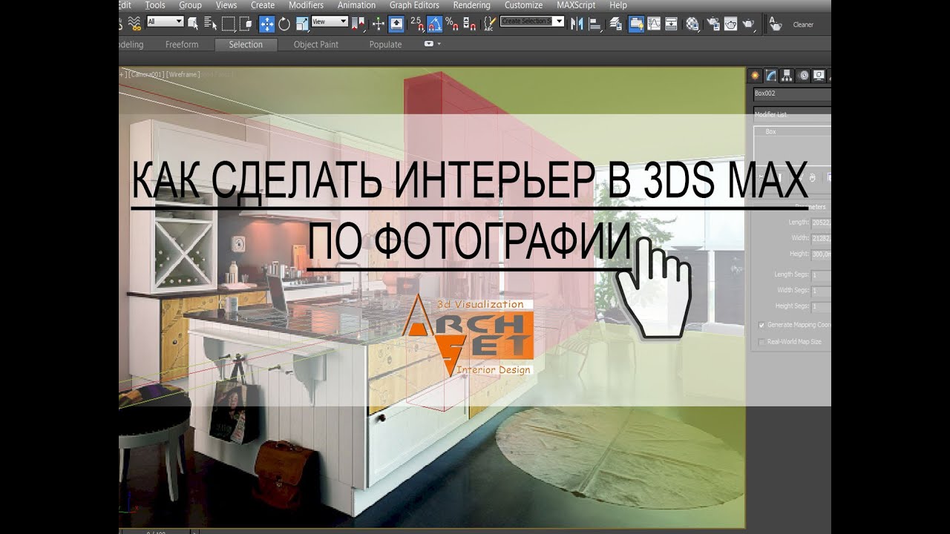Image resolution: width=950 pixels, height=534 pixels.
Task: Open the Modify command panel tab
Action: pyautogui.click(x=771, y=76)
